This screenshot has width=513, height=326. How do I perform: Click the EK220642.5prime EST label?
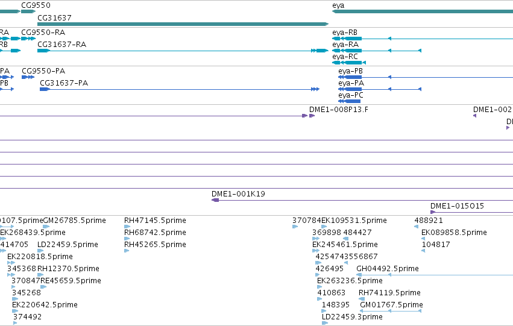tap(45, 305)
